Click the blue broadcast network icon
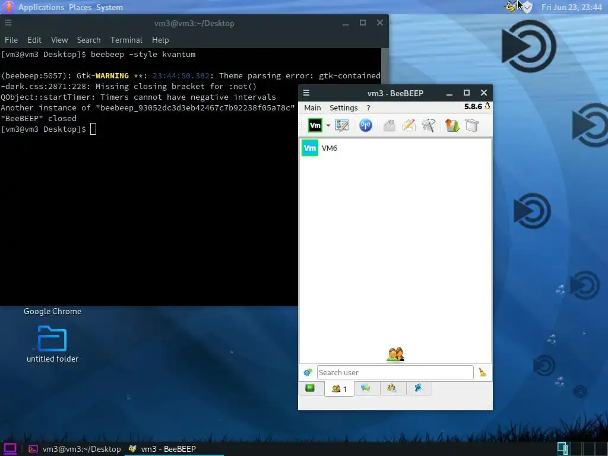This screenshot has width=608, height=456. (x=366, y=125)
